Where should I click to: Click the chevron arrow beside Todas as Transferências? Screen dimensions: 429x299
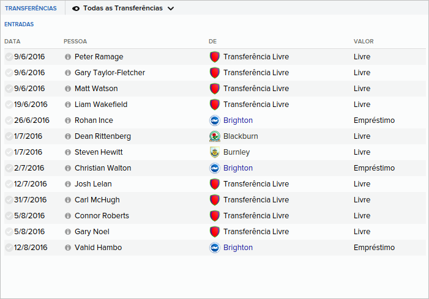tap(171, 9)
